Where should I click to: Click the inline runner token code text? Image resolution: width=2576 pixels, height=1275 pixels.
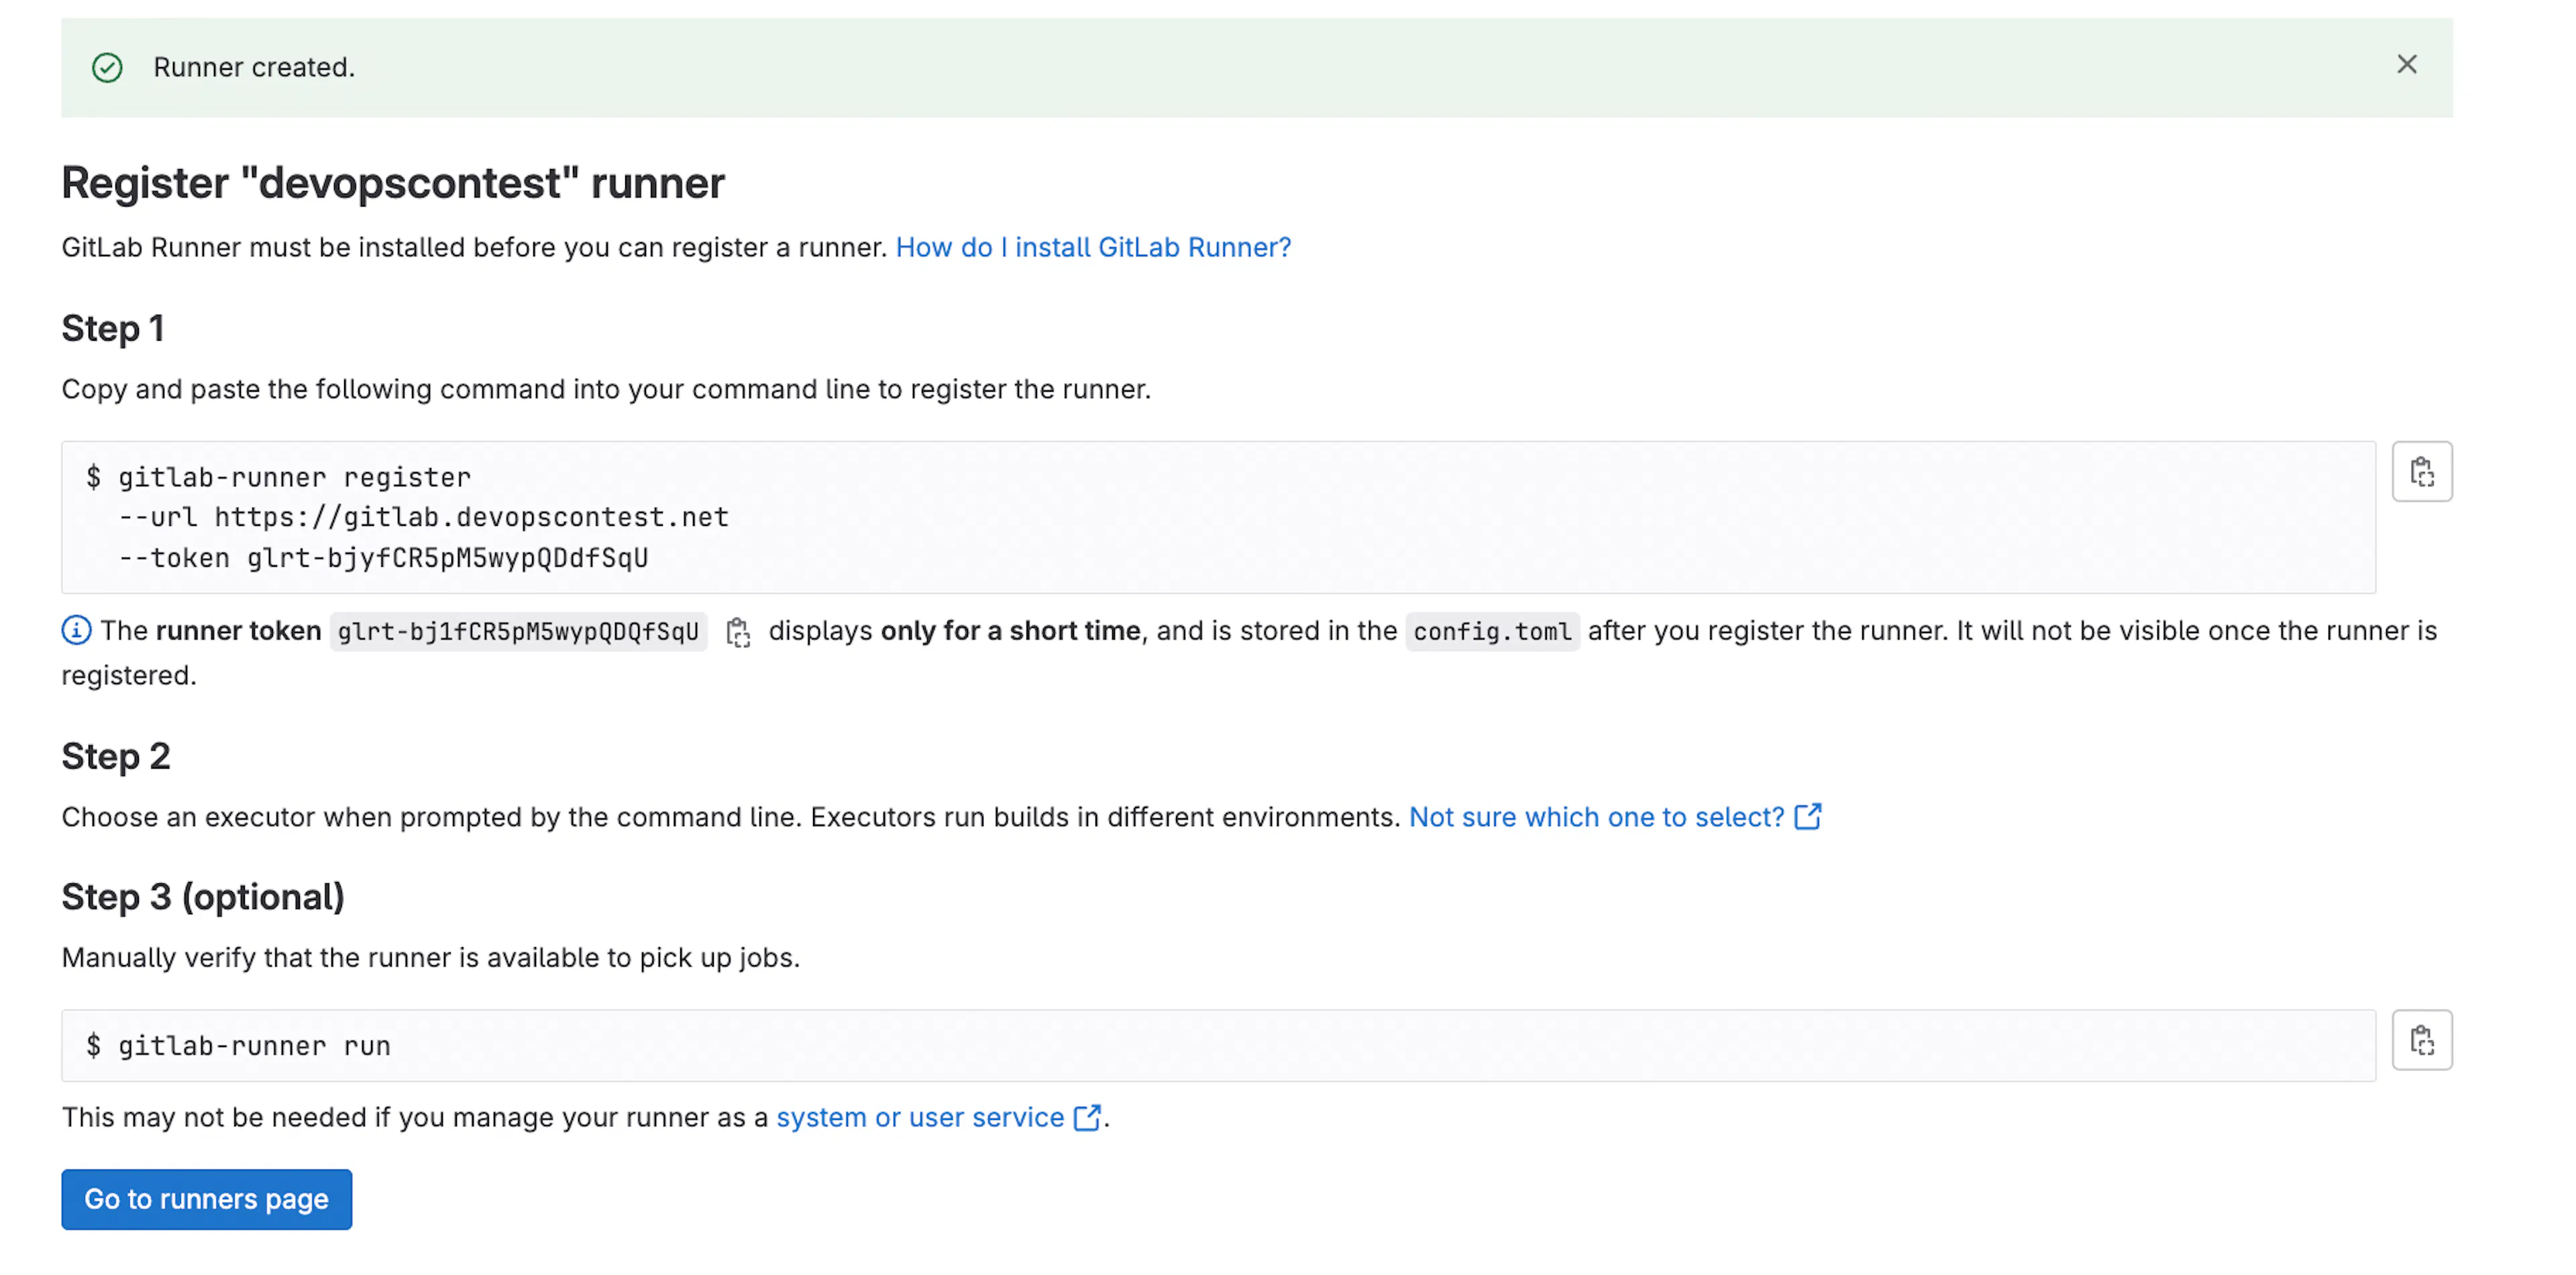coord(518,632)
